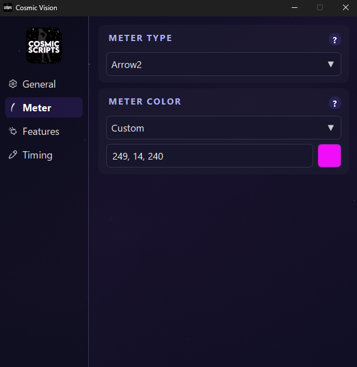
Task: Click the app icon in the title bar
Action: tap(8, 8)
